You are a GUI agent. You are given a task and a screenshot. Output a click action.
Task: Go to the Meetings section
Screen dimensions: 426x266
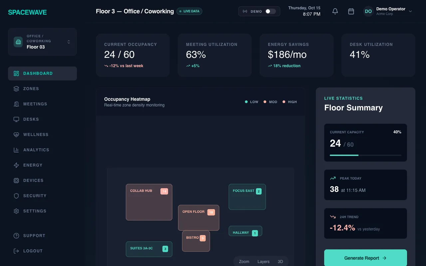[42, 104]
